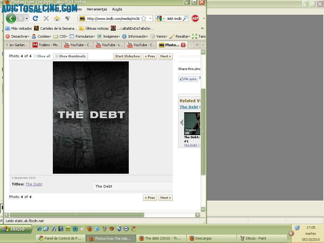Click the vertical scrollbar down arrow
Viewport: 324px width, 243px height.
click(203, 209)
